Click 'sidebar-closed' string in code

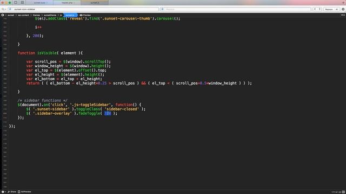coord(122,109)
